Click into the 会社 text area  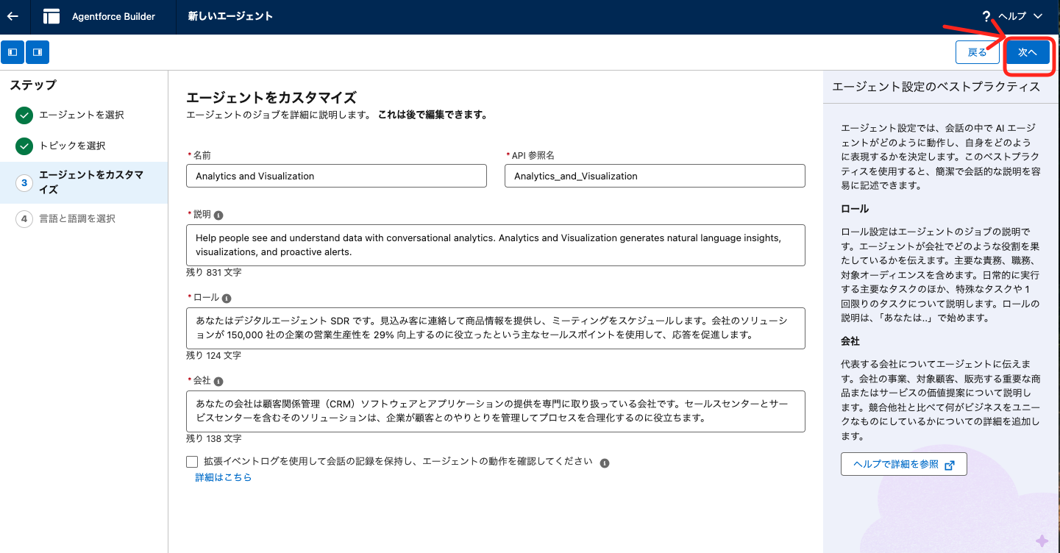point(496,411)
